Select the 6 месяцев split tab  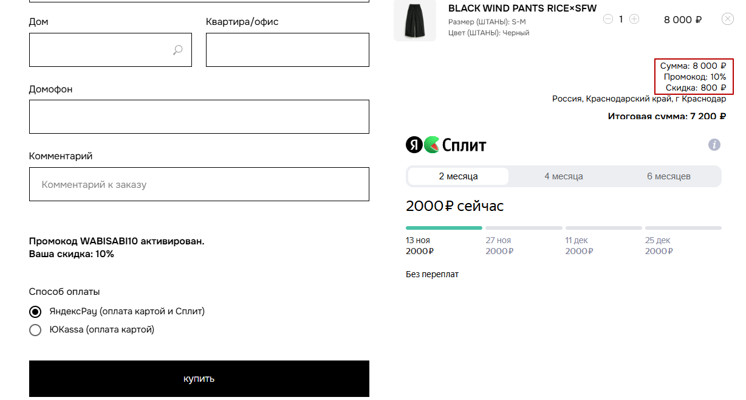(668, 176)
